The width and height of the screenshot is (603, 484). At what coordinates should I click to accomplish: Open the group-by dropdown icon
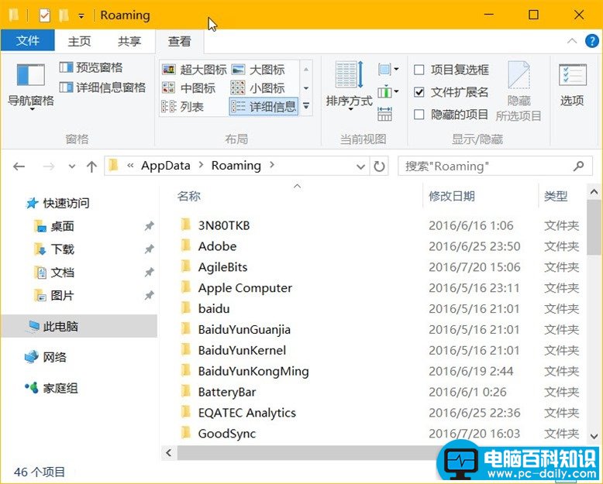click(x=388, y=70)
